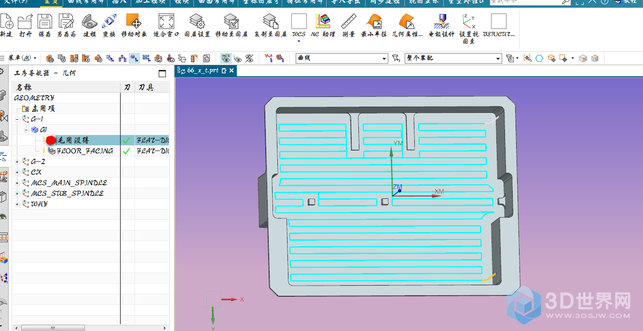Open the 加工模块 ribbon tab
The height and width of the screenshot is (331, 643).
coord(150,2)
